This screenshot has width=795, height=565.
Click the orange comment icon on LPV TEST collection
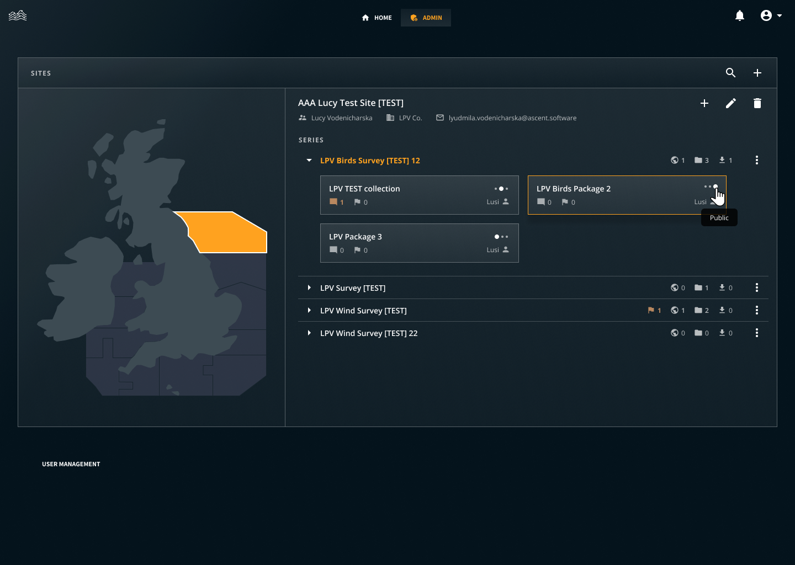point(333,202)
